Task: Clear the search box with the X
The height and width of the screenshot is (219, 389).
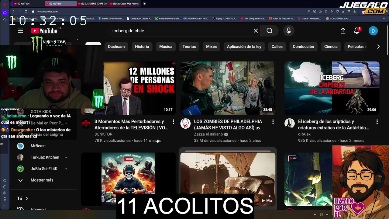Action: [x=256, y=31]
